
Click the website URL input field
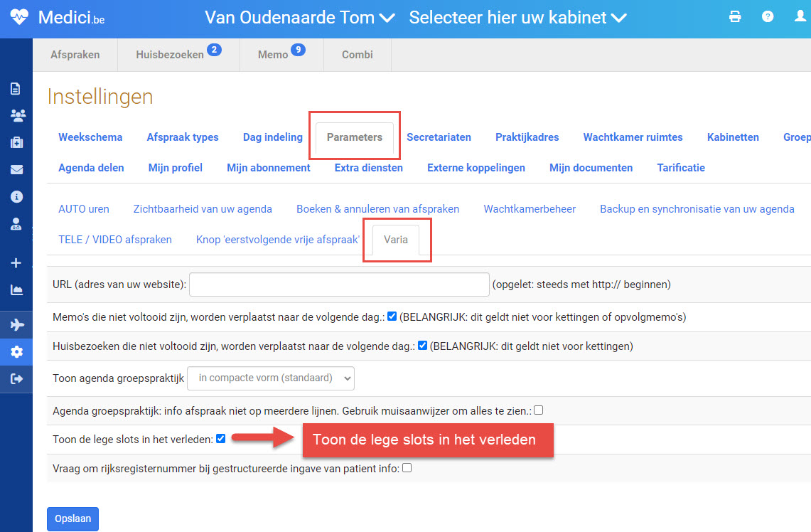(x=339, y=284)
